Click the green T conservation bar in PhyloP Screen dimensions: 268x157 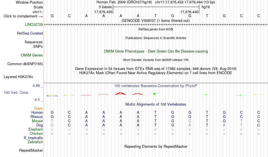coord(154,94)
